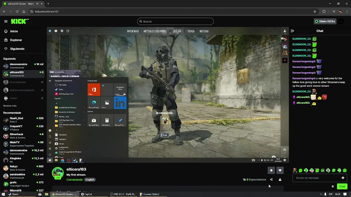Open chat settings gear icon
Screen dimensions: 351x197
pyautogui.click(x=333, y=186)
